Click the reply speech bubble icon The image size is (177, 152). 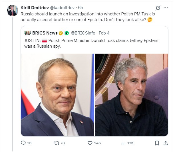coord(23,143)
